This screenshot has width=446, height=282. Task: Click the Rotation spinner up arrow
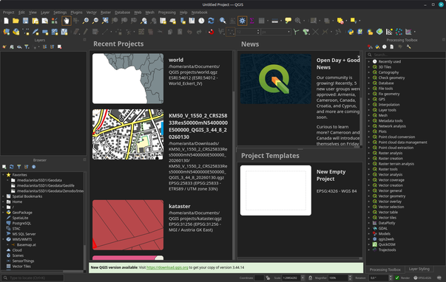click(391, 276)
